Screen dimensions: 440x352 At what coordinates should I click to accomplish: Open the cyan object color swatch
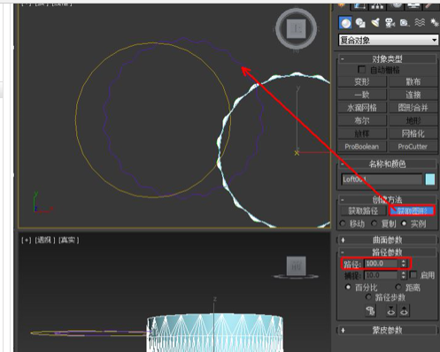pyautogui.click(x=430, y=180)
